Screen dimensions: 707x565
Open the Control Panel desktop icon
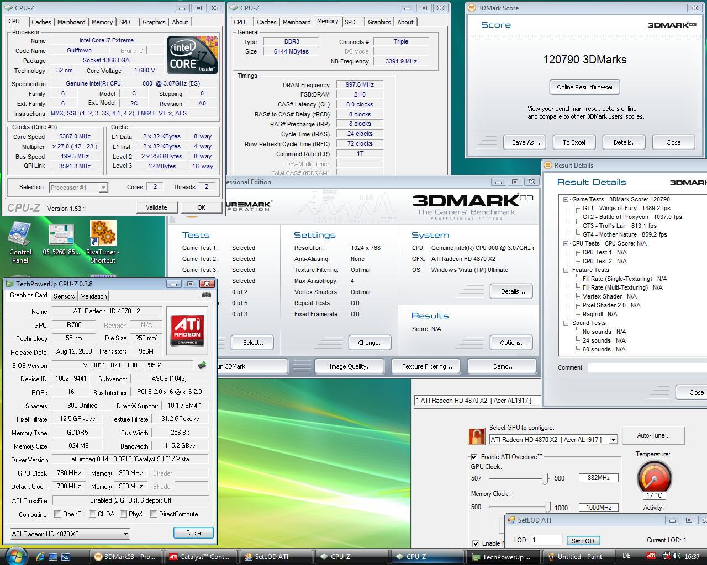(20, 243)
